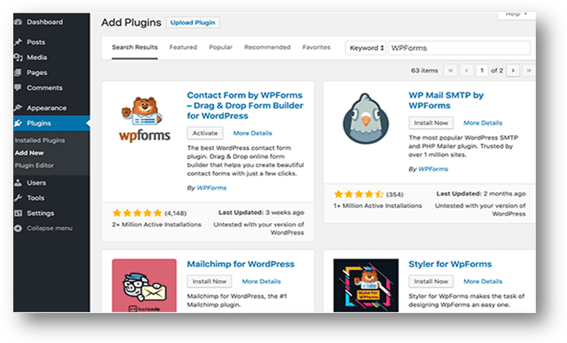Screen dimensions: 567x343
Task: Click the Users icon in the sidebar
Action: [x=18, y=182]
